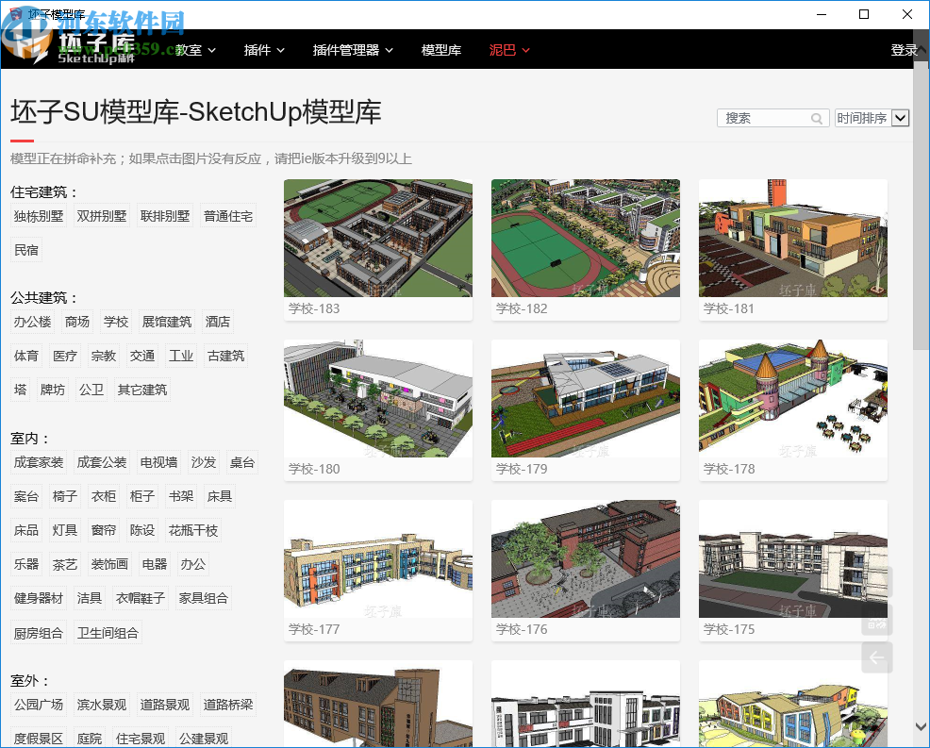The image size is (930, 748).
Task: Click the 登录 login link
Action: [904, 50]
